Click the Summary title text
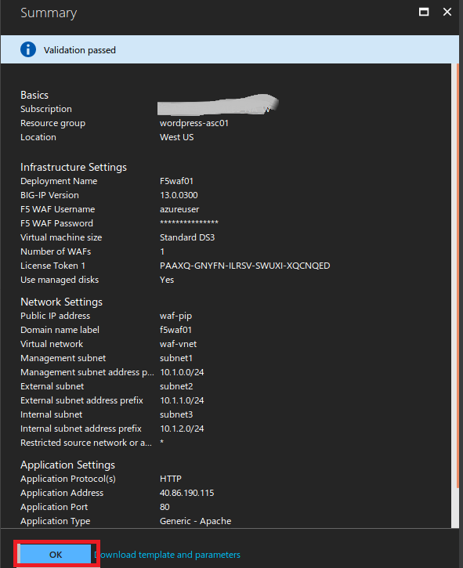Viewport: 463px width, 568px height. pos(49,13)
